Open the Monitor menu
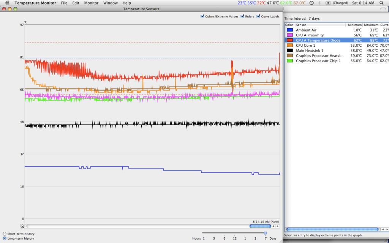Screen dimensions: 389x243 [x=91, y=3]
